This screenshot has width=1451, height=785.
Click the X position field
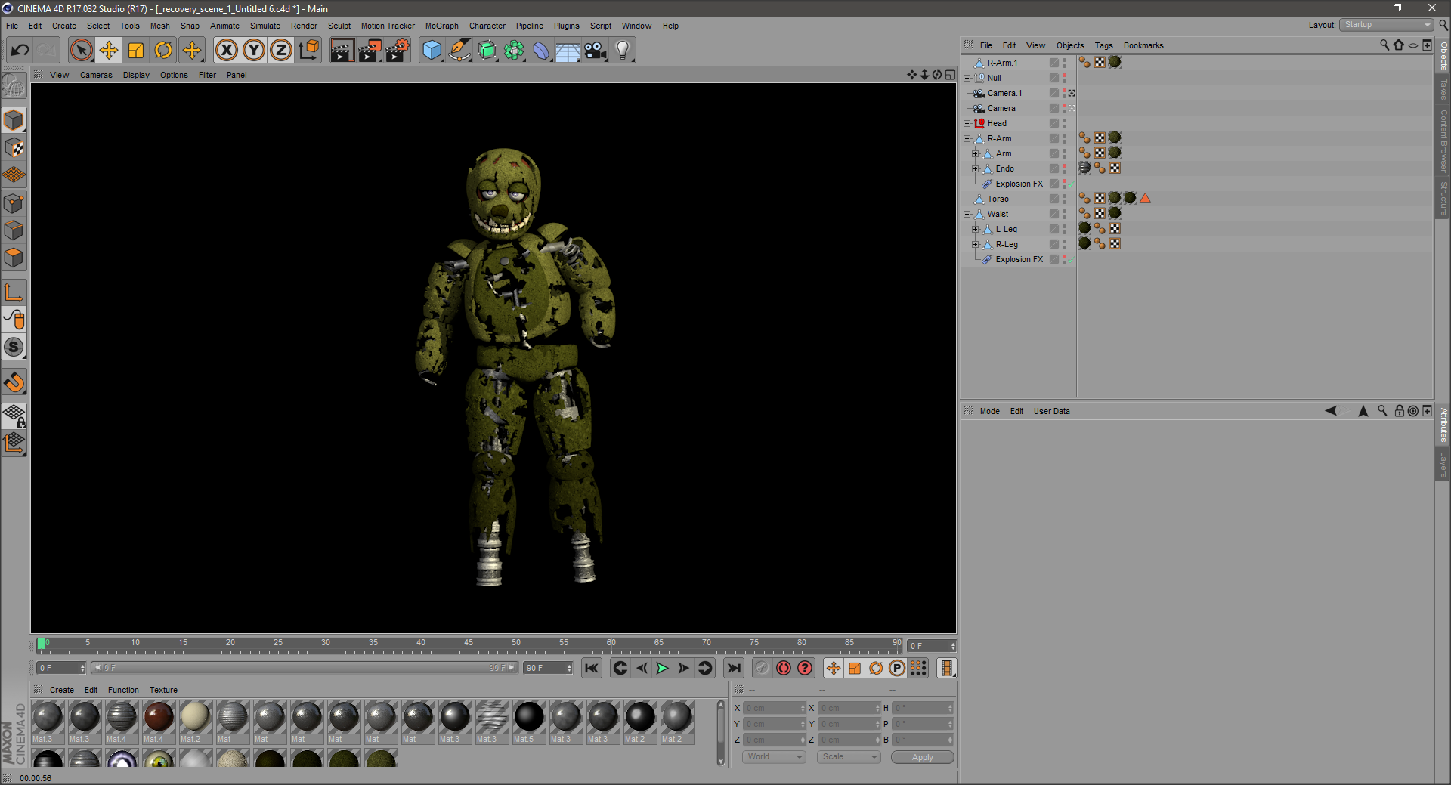point(775,708)
